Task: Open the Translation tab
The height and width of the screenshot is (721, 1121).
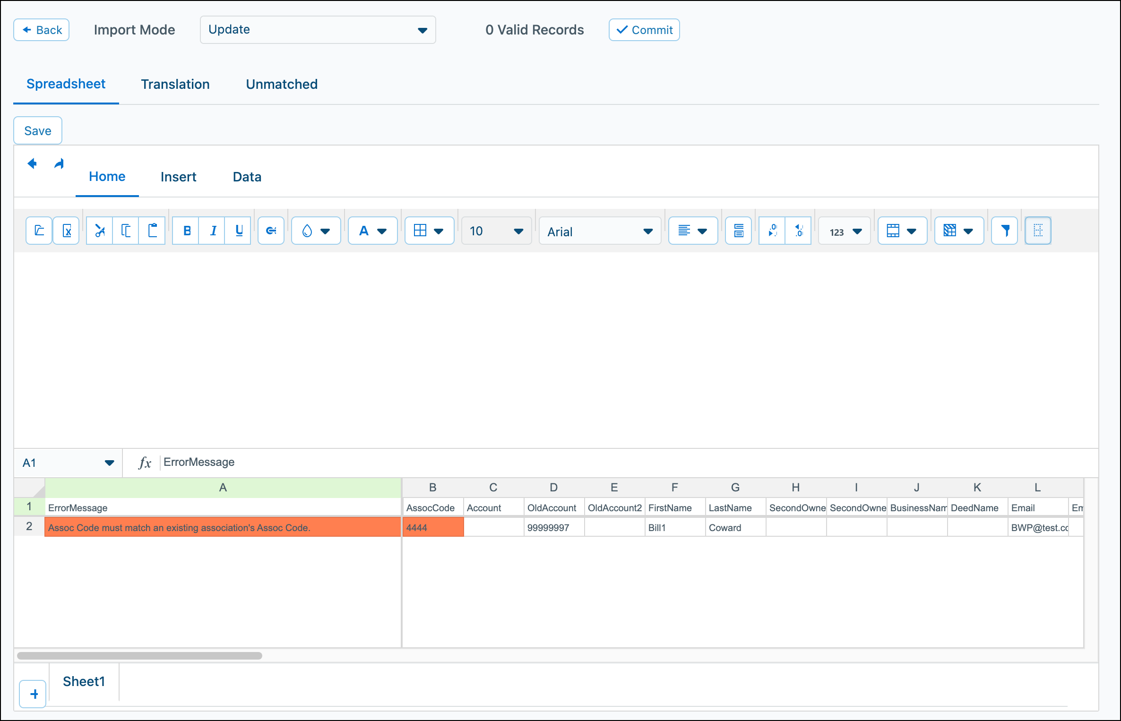Action: [175, 84]
